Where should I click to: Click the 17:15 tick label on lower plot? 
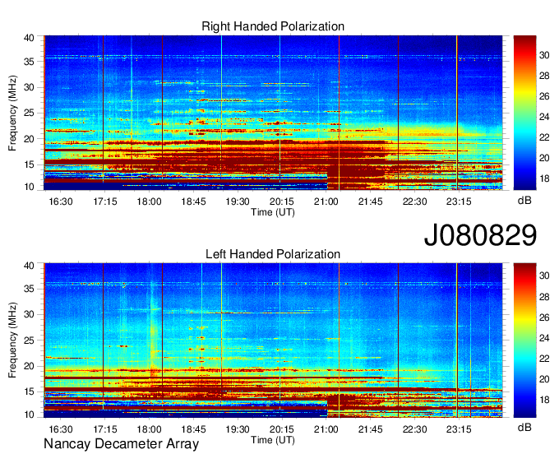(105, 429)
